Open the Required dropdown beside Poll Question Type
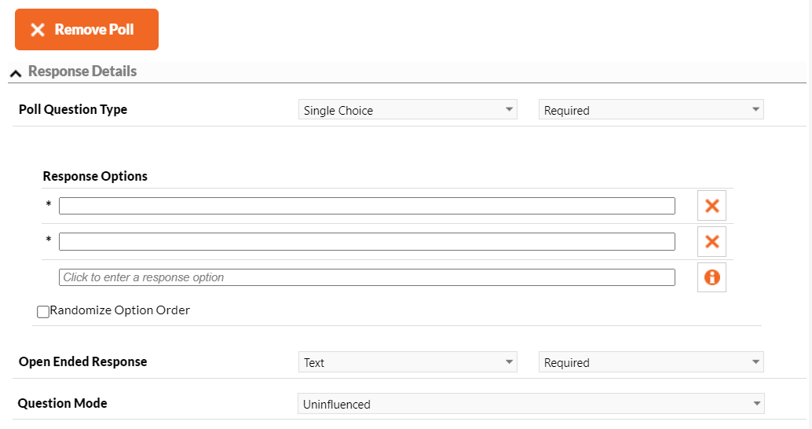Viewport: 812px width, 429px height. [651, 110]
